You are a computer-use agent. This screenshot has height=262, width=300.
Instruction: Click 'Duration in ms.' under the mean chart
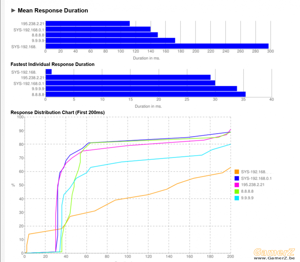tap(146, 58)
